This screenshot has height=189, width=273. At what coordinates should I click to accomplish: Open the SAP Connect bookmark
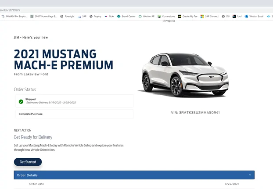click(209, 16)
